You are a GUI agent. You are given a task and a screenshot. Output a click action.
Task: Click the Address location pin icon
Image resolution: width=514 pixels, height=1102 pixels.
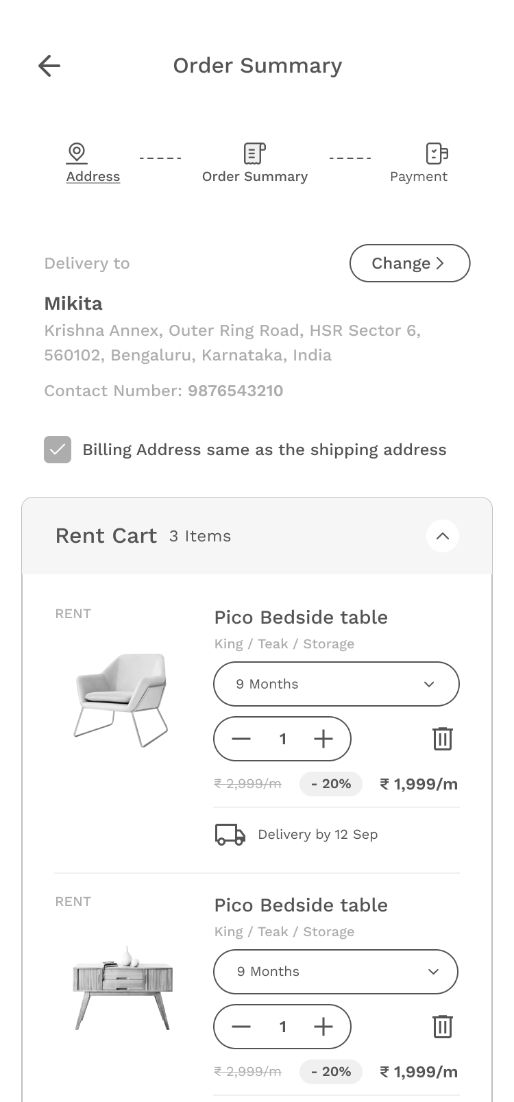[77, 152]
